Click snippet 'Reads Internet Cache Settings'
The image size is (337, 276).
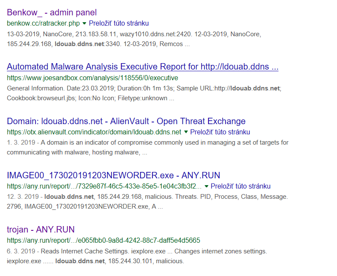click(154, 251)
